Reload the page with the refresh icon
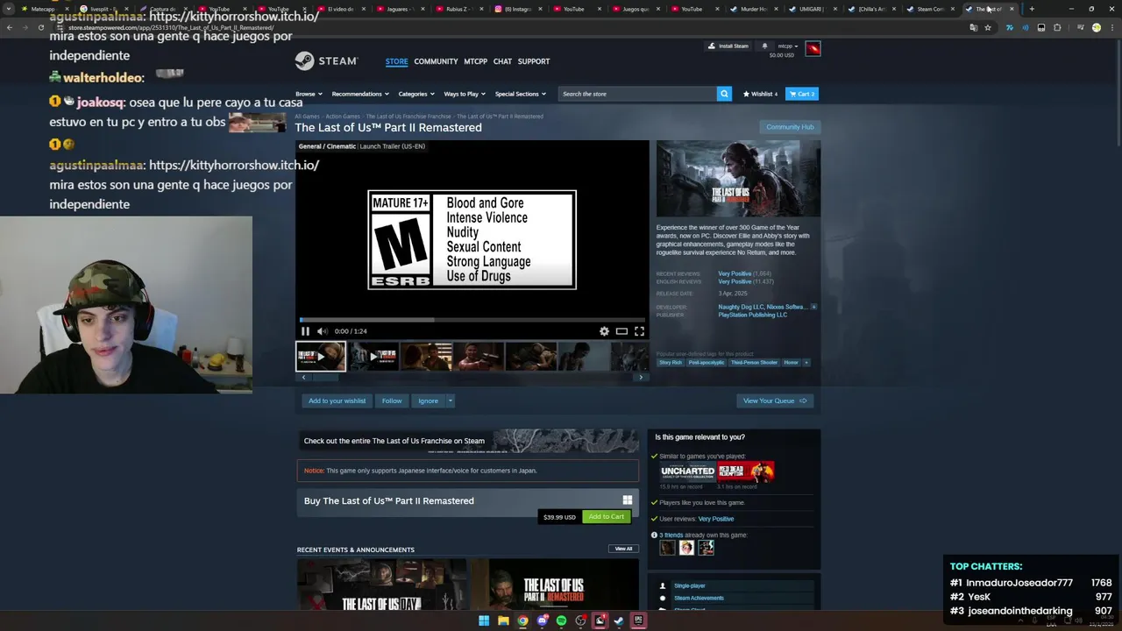The image size is (1122, 631). [40, 27]
